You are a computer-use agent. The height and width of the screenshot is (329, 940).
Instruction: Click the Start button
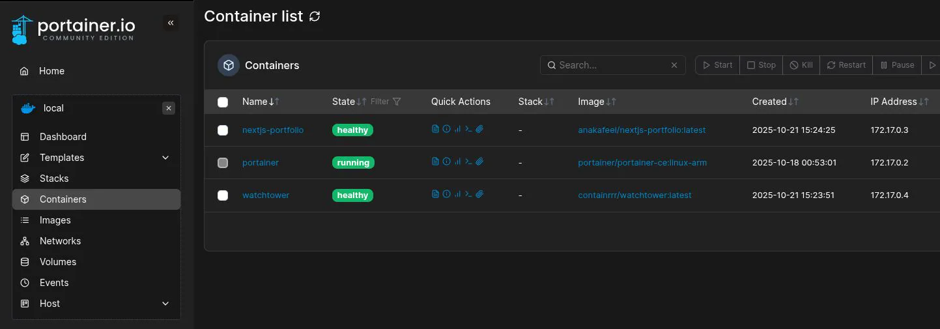point(717,65)
